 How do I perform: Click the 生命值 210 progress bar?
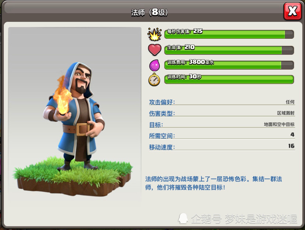pyautogui.click(x=229, y=50)
